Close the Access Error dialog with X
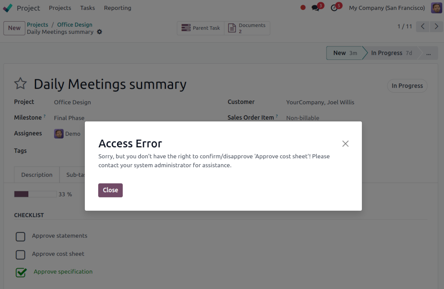 pos(345,144)
